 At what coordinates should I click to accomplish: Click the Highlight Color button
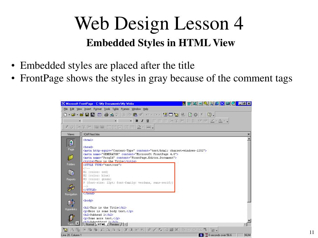coord(212,121)
